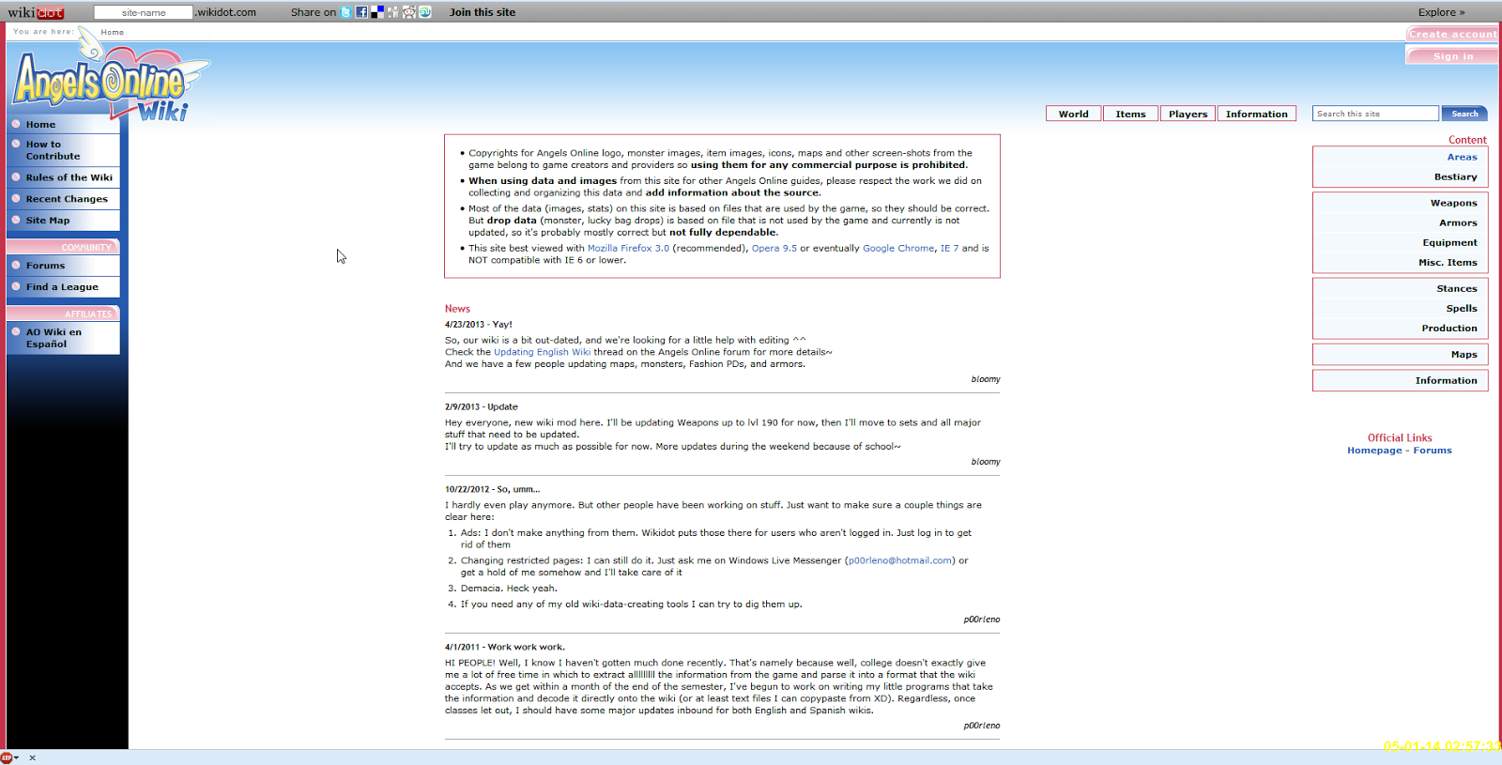
Task: Share via the Reddit alien icon
Action: pos(409,12)
